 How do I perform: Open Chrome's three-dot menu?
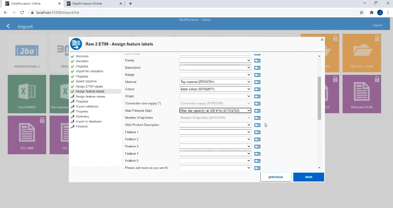tap(388, 13)
